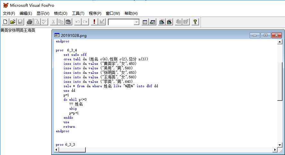The image size is (285, 155).
Task: Click the 'p=p+1' code line
Action: (x=74, y=113)
